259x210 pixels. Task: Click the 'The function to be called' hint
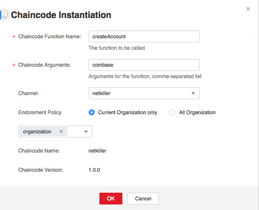117,48
